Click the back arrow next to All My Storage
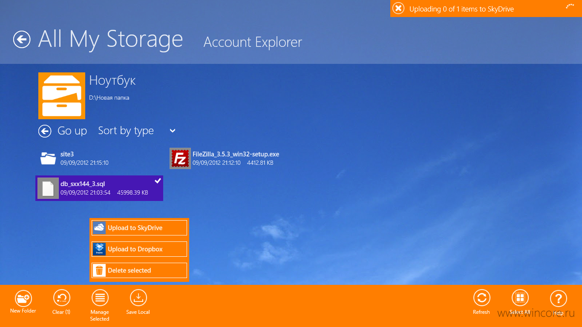This screenshot has height=327, width=582. (x=22, y=39)
